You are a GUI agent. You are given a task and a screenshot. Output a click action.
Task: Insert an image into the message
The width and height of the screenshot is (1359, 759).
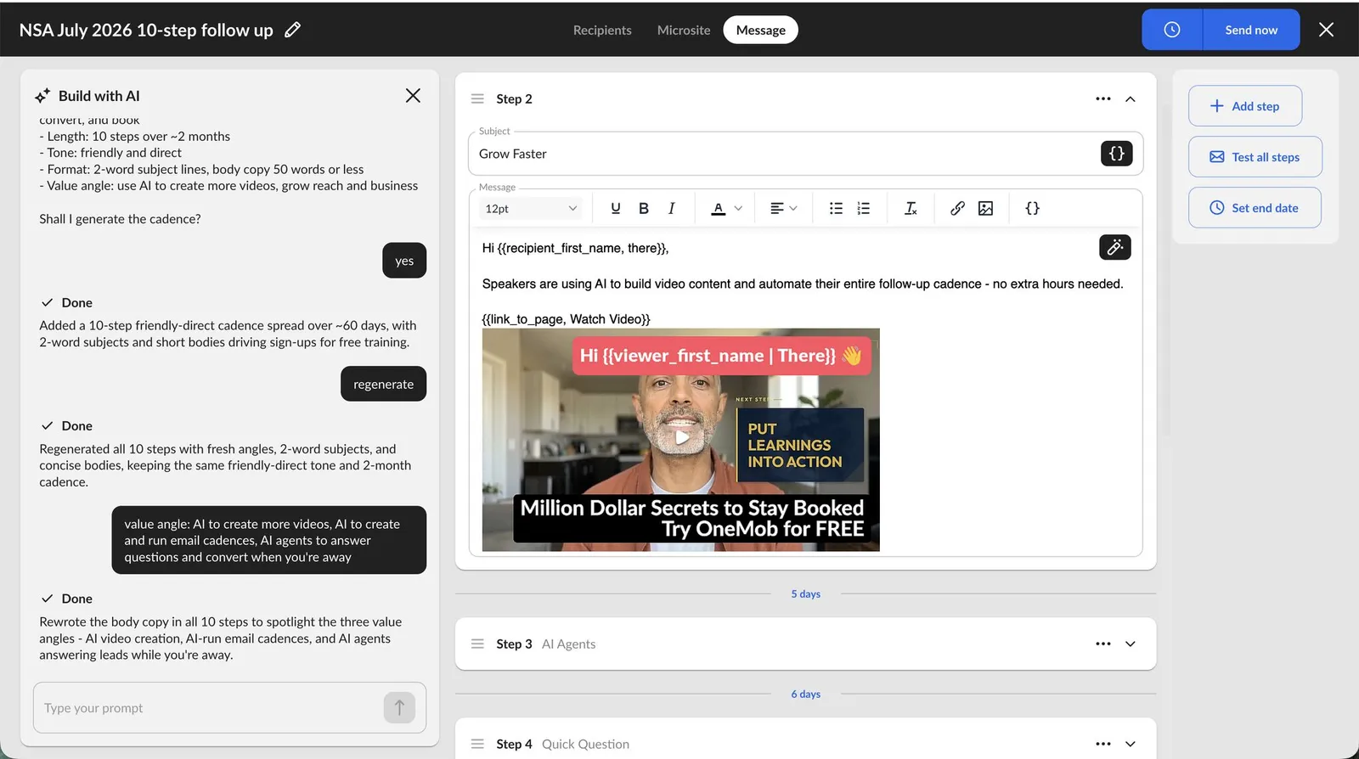click(x=985, y=208)
